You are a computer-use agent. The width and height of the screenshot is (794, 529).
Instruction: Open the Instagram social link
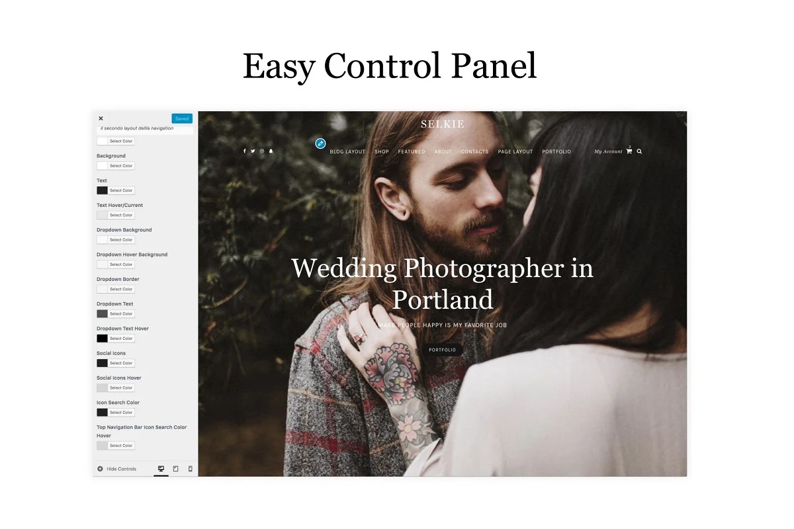click(x=262, y=151)
